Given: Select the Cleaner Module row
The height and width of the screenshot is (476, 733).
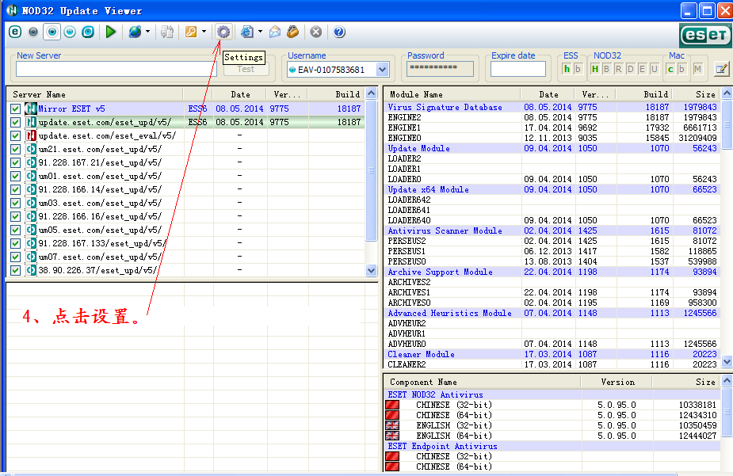Looking at the screenshot, I should click(x=552, y=354).
